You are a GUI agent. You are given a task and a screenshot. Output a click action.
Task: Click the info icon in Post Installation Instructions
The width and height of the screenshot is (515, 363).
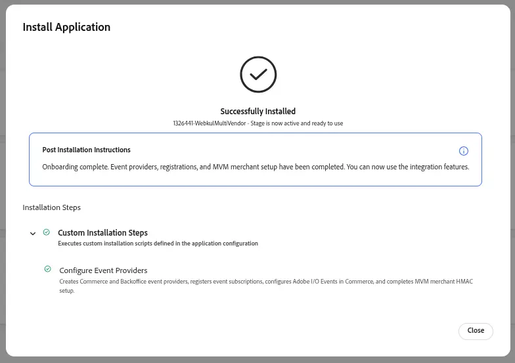point(464,151)
